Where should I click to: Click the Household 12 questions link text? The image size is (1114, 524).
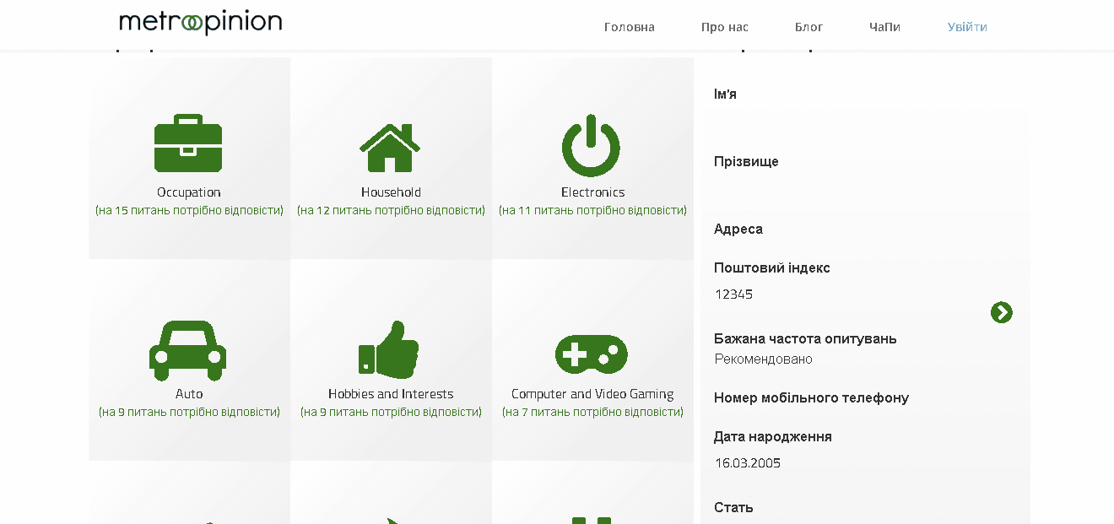pyautogui.click(x=391, y=210)
